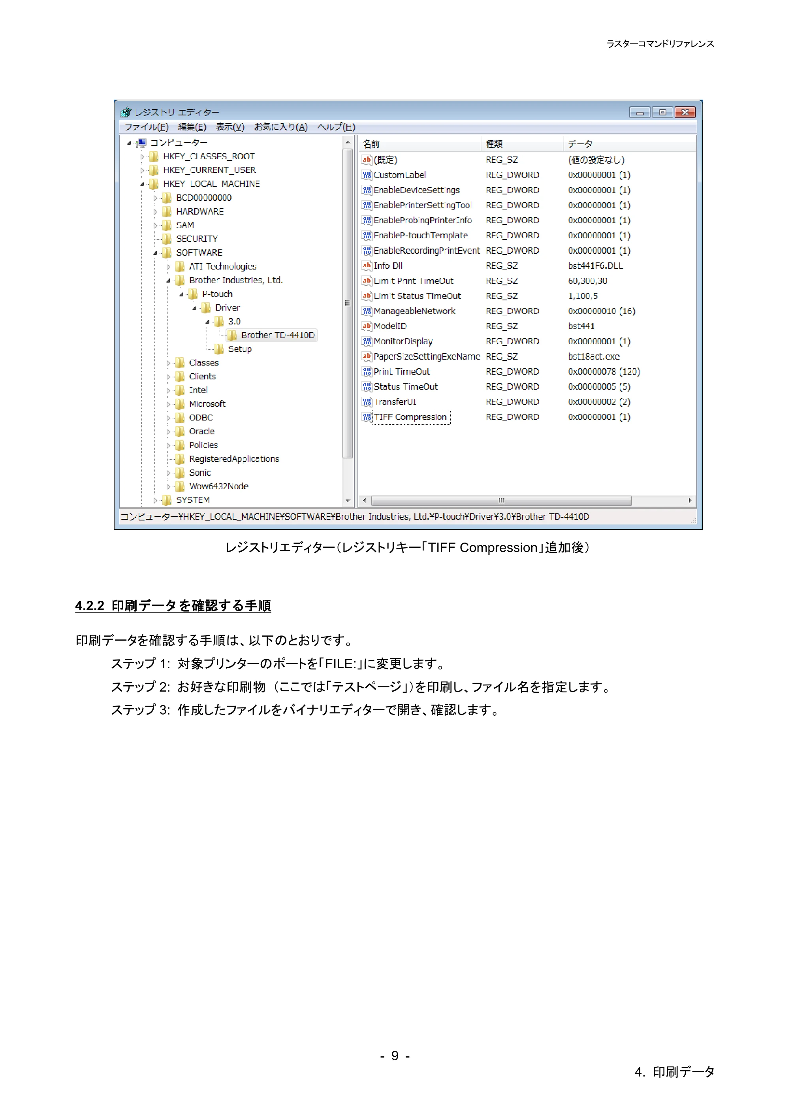
Task: Click the TransferUI DWORD icon
Action: pos(367,402)
